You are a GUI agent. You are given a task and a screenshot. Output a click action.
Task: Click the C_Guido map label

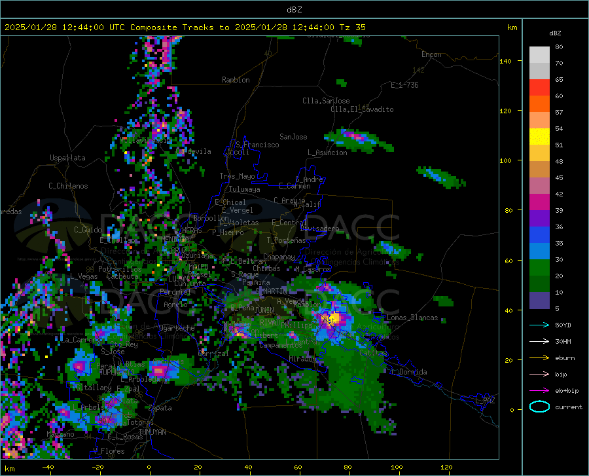(88, 230)
